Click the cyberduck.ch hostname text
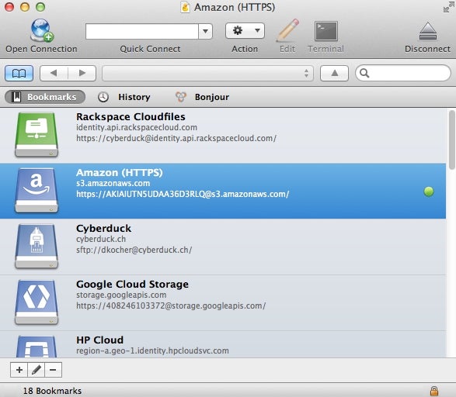 click(101, 239)
